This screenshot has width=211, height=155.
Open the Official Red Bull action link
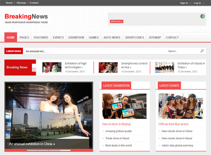tap(173, 124)
